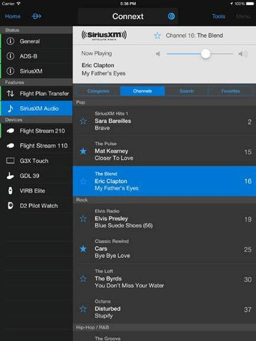Open Flight Plan Transfer feature
The height and width of the screenshot is (341, 256).
(37, 94)
